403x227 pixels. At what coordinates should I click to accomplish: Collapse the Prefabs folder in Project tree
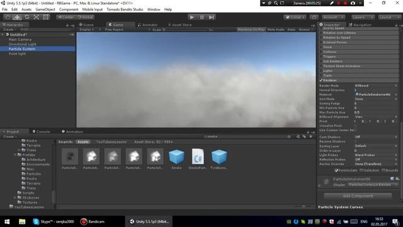pyautogui.click(x=15, y=155)
